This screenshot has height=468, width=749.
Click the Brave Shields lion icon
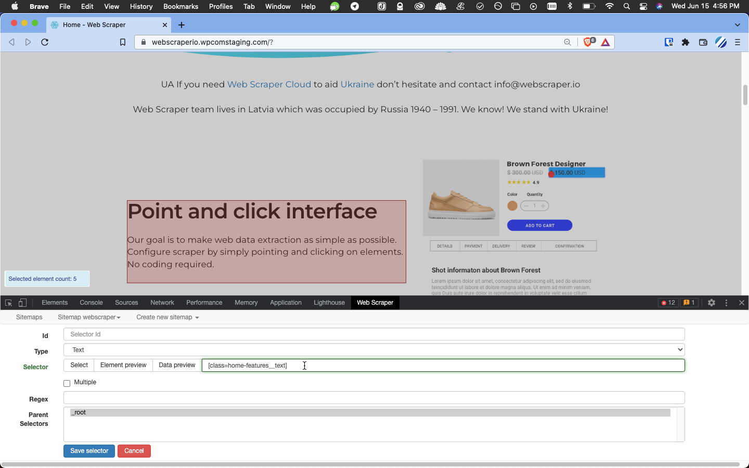pos(588,42)
